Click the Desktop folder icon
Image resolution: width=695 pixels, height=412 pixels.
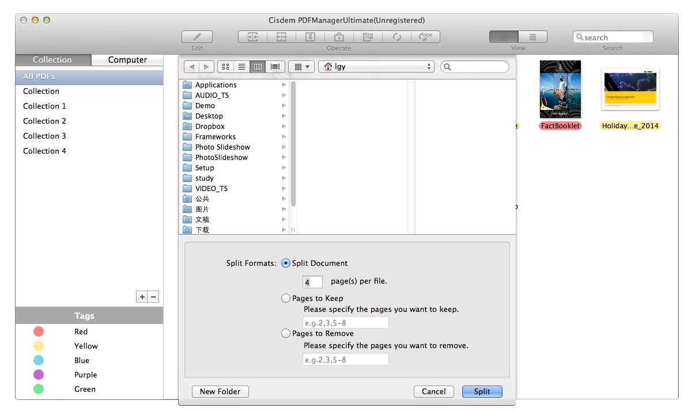[187, 116]
